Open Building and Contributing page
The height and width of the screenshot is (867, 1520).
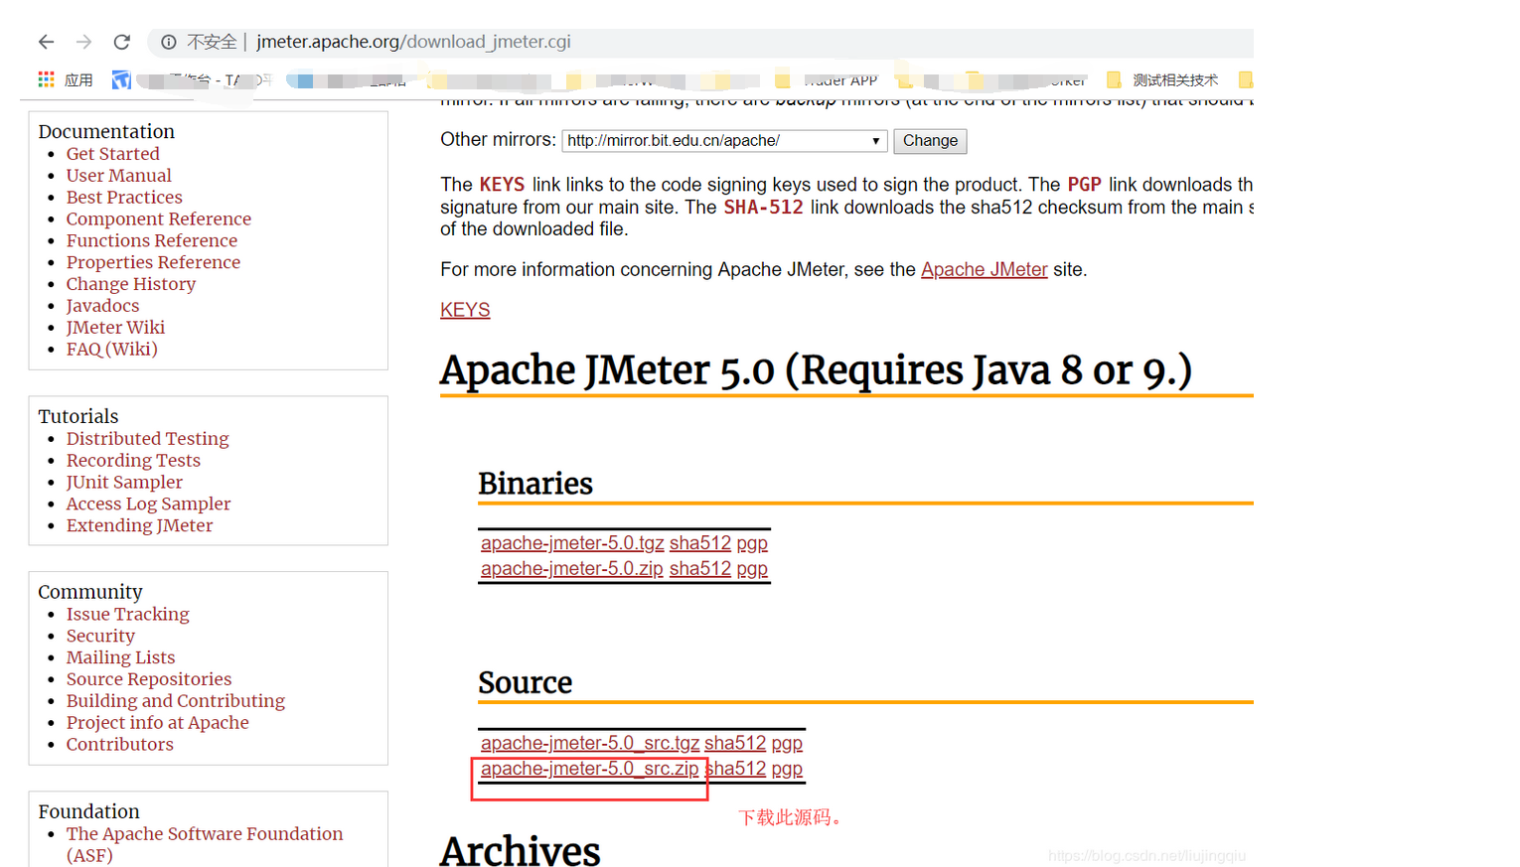(x=175, y=702)
